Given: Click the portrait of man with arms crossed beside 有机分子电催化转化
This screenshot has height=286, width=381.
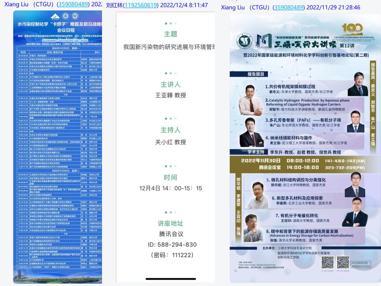Looking at the screenshot, I should click(x=354, y=214).
